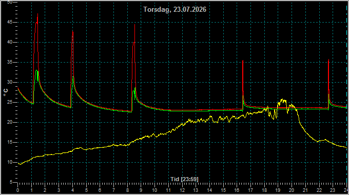Viewport: 349px width, 195px height.
Task: Click the chart title Torsdag, 23.07.2026
Action: [x=174, y=10]
